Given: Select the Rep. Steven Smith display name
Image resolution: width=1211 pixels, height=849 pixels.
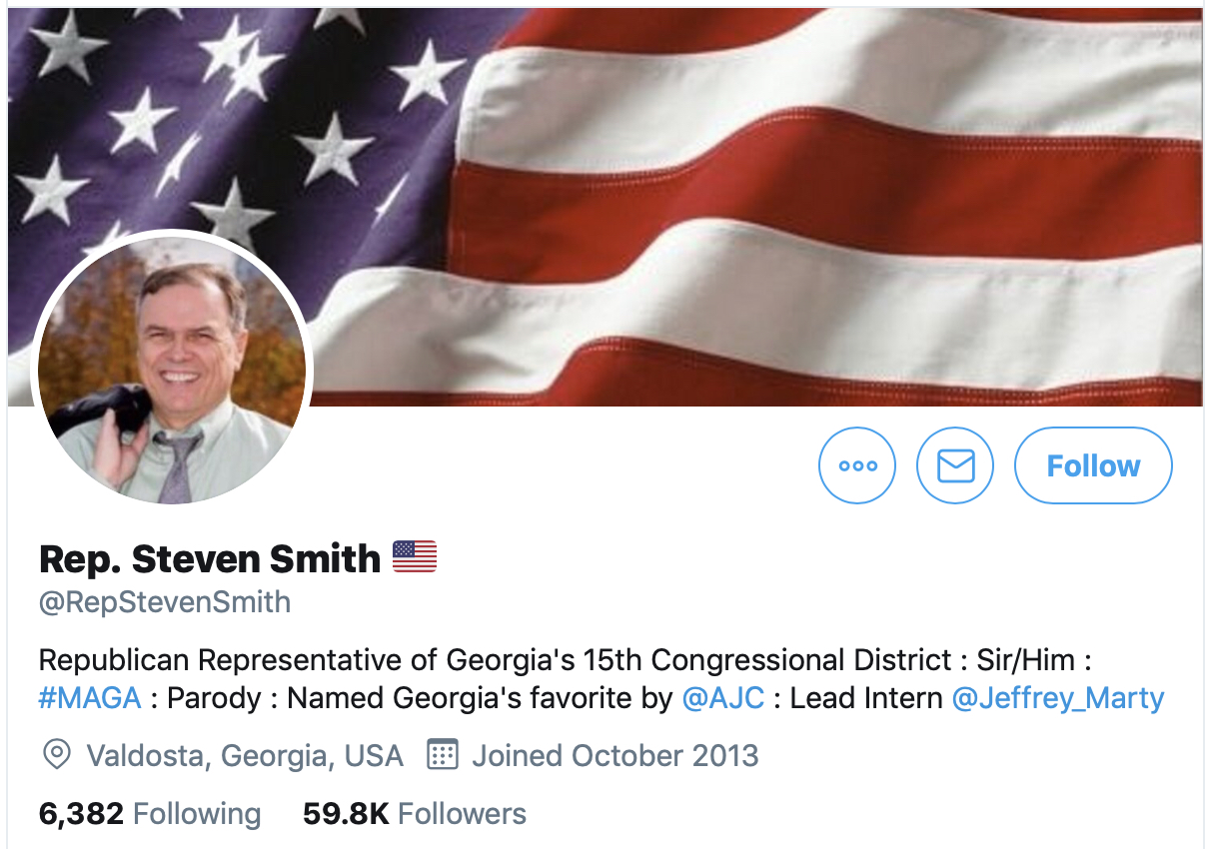Looking at the screenshot, I should click(210, 558).
